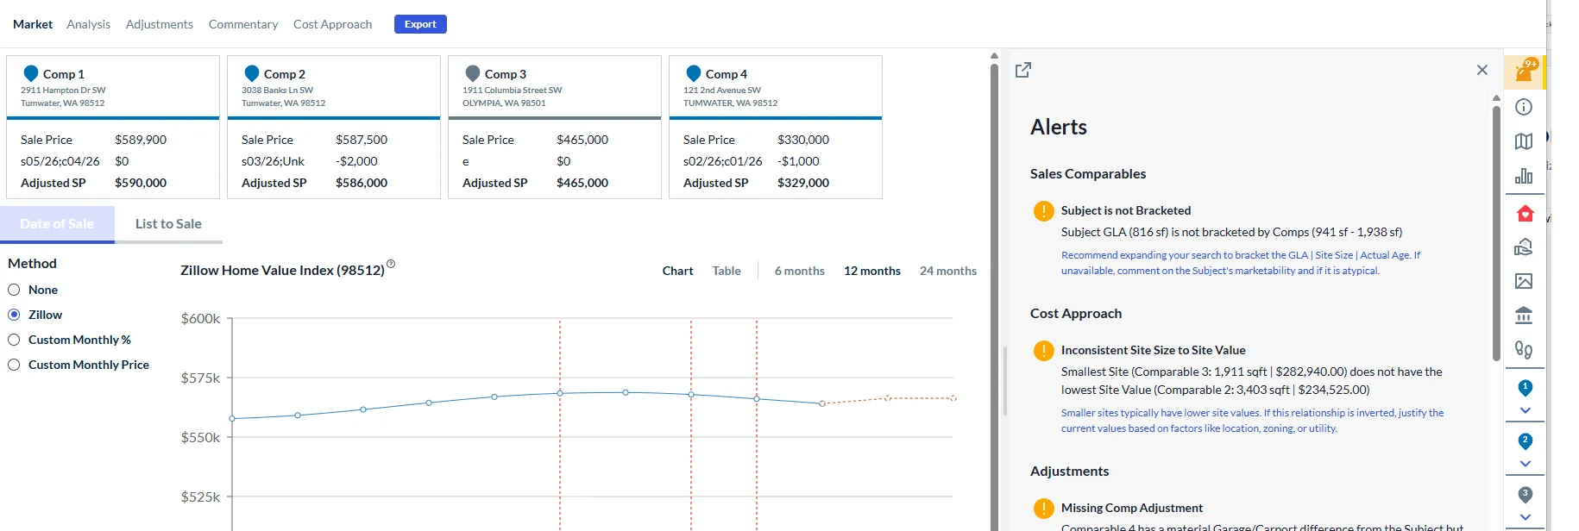Click the hand holding house icon

pos(1524,247)
